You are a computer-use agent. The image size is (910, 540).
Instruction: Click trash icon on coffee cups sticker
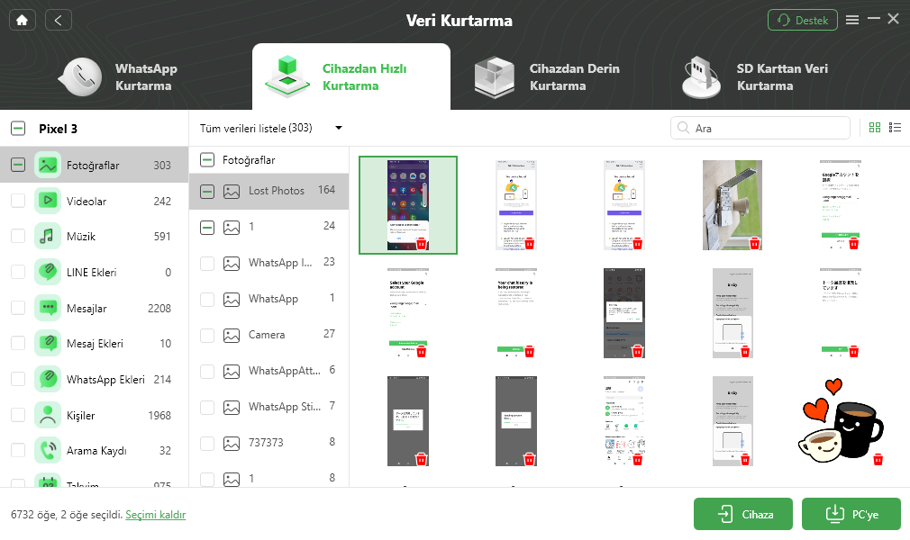pos(878,459)
